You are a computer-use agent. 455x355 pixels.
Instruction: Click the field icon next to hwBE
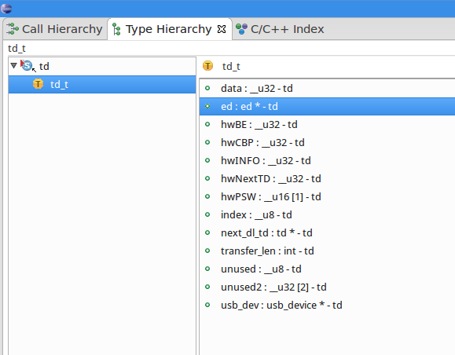tap(207, 124)
